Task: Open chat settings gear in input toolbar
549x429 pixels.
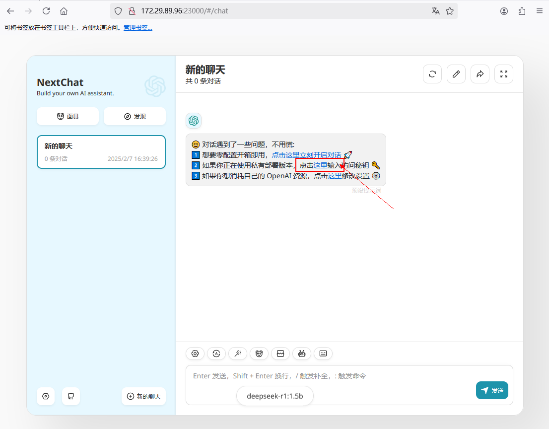Action: coord(195,354)
